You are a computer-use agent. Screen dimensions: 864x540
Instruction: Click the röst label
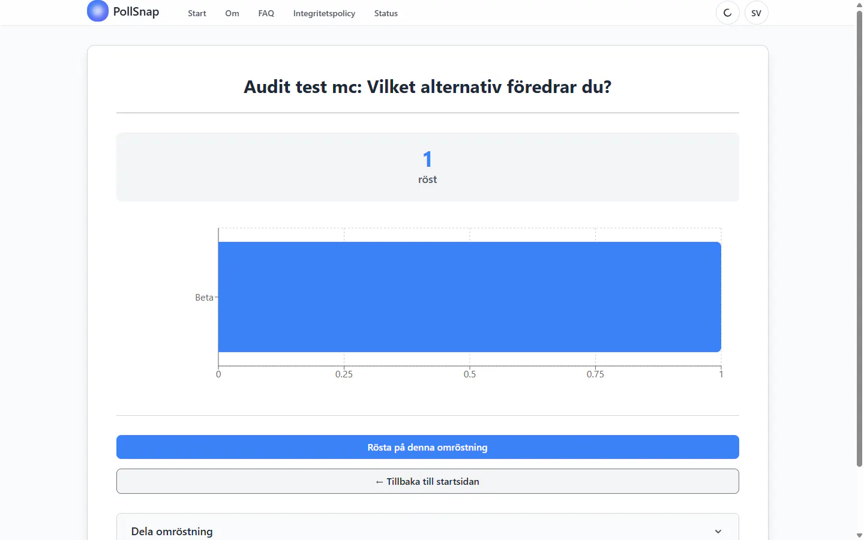[x=427, y=179]
